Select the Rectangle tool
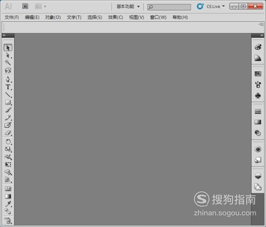 point(8,102)
